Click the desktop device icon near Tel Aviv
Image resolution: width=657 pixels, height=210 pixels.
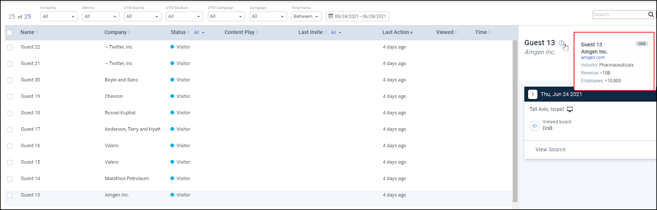(x=570, y=109)
